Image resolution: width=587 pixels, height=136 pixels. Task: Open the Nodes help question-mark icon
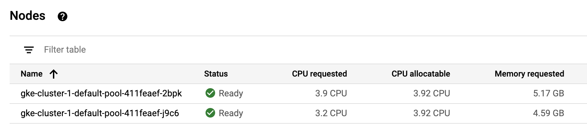(63, 16)
